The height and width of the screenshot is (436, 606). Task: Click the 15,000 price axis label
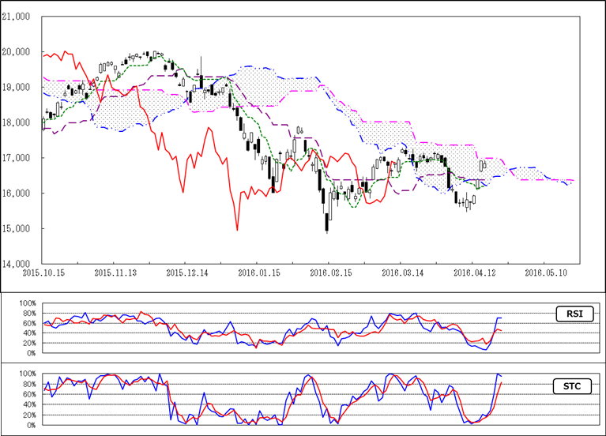[17, 229]
